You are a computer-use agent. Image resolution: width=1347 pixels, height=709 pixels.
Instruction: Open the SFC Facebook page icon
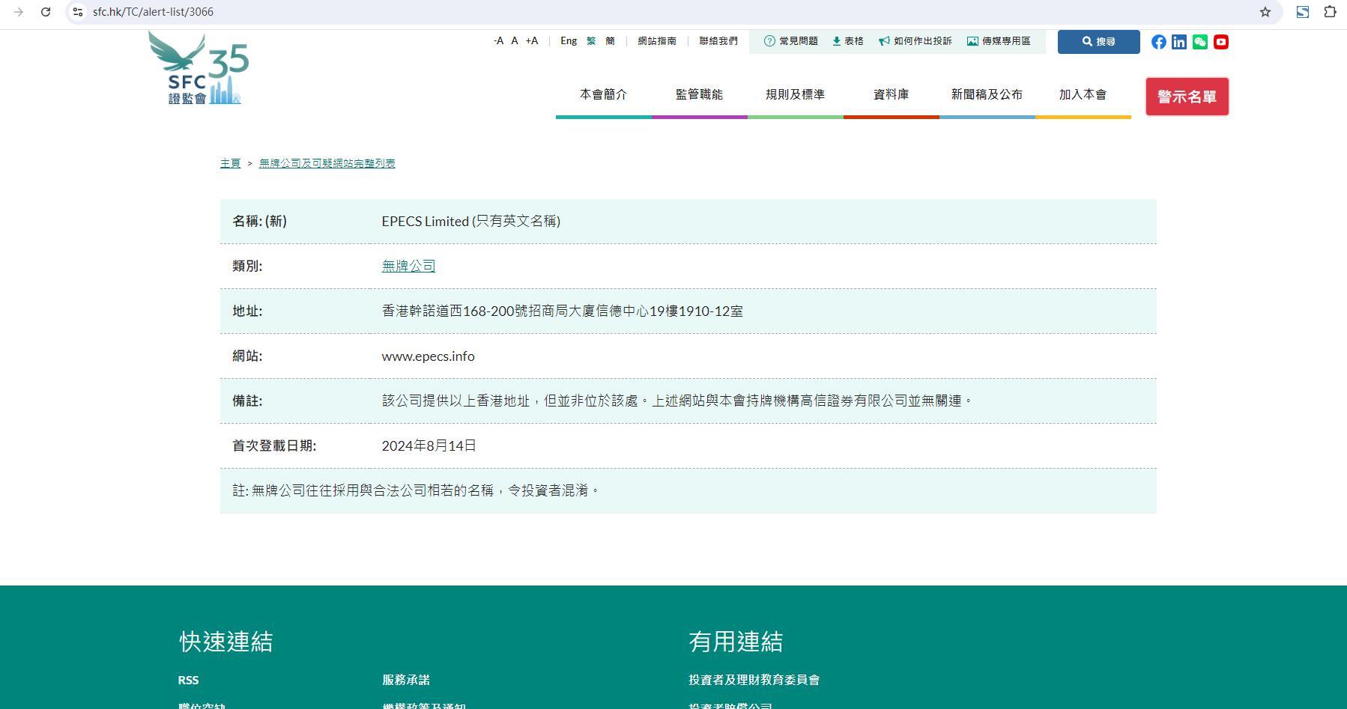coord(1158,42)
